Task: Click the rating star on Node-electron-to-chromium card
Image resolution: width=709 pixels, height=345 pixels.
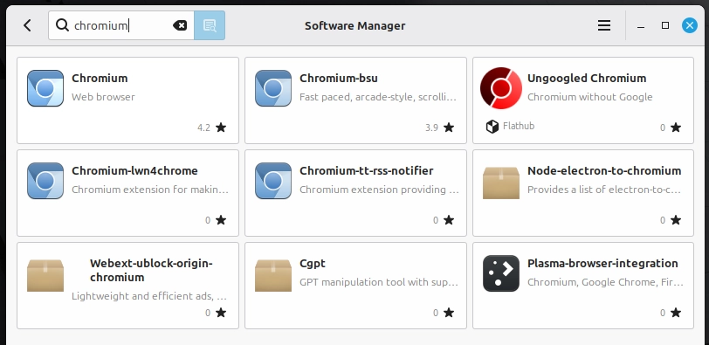Action: pyautogui.click(x=676, y=220)
